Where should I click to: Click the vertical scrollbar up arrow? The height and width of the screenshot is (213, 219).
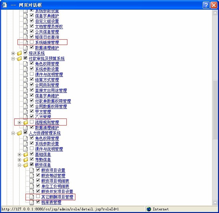tap(215, 13)
